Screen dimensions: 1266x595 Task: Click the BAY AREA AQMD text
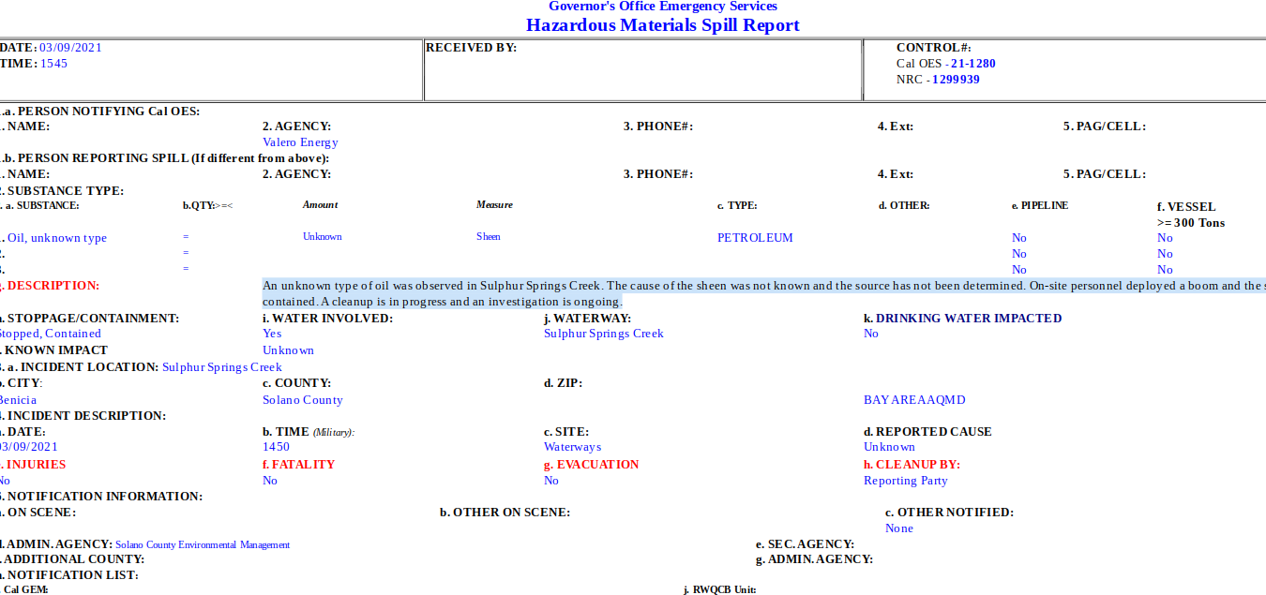point(914,400)
